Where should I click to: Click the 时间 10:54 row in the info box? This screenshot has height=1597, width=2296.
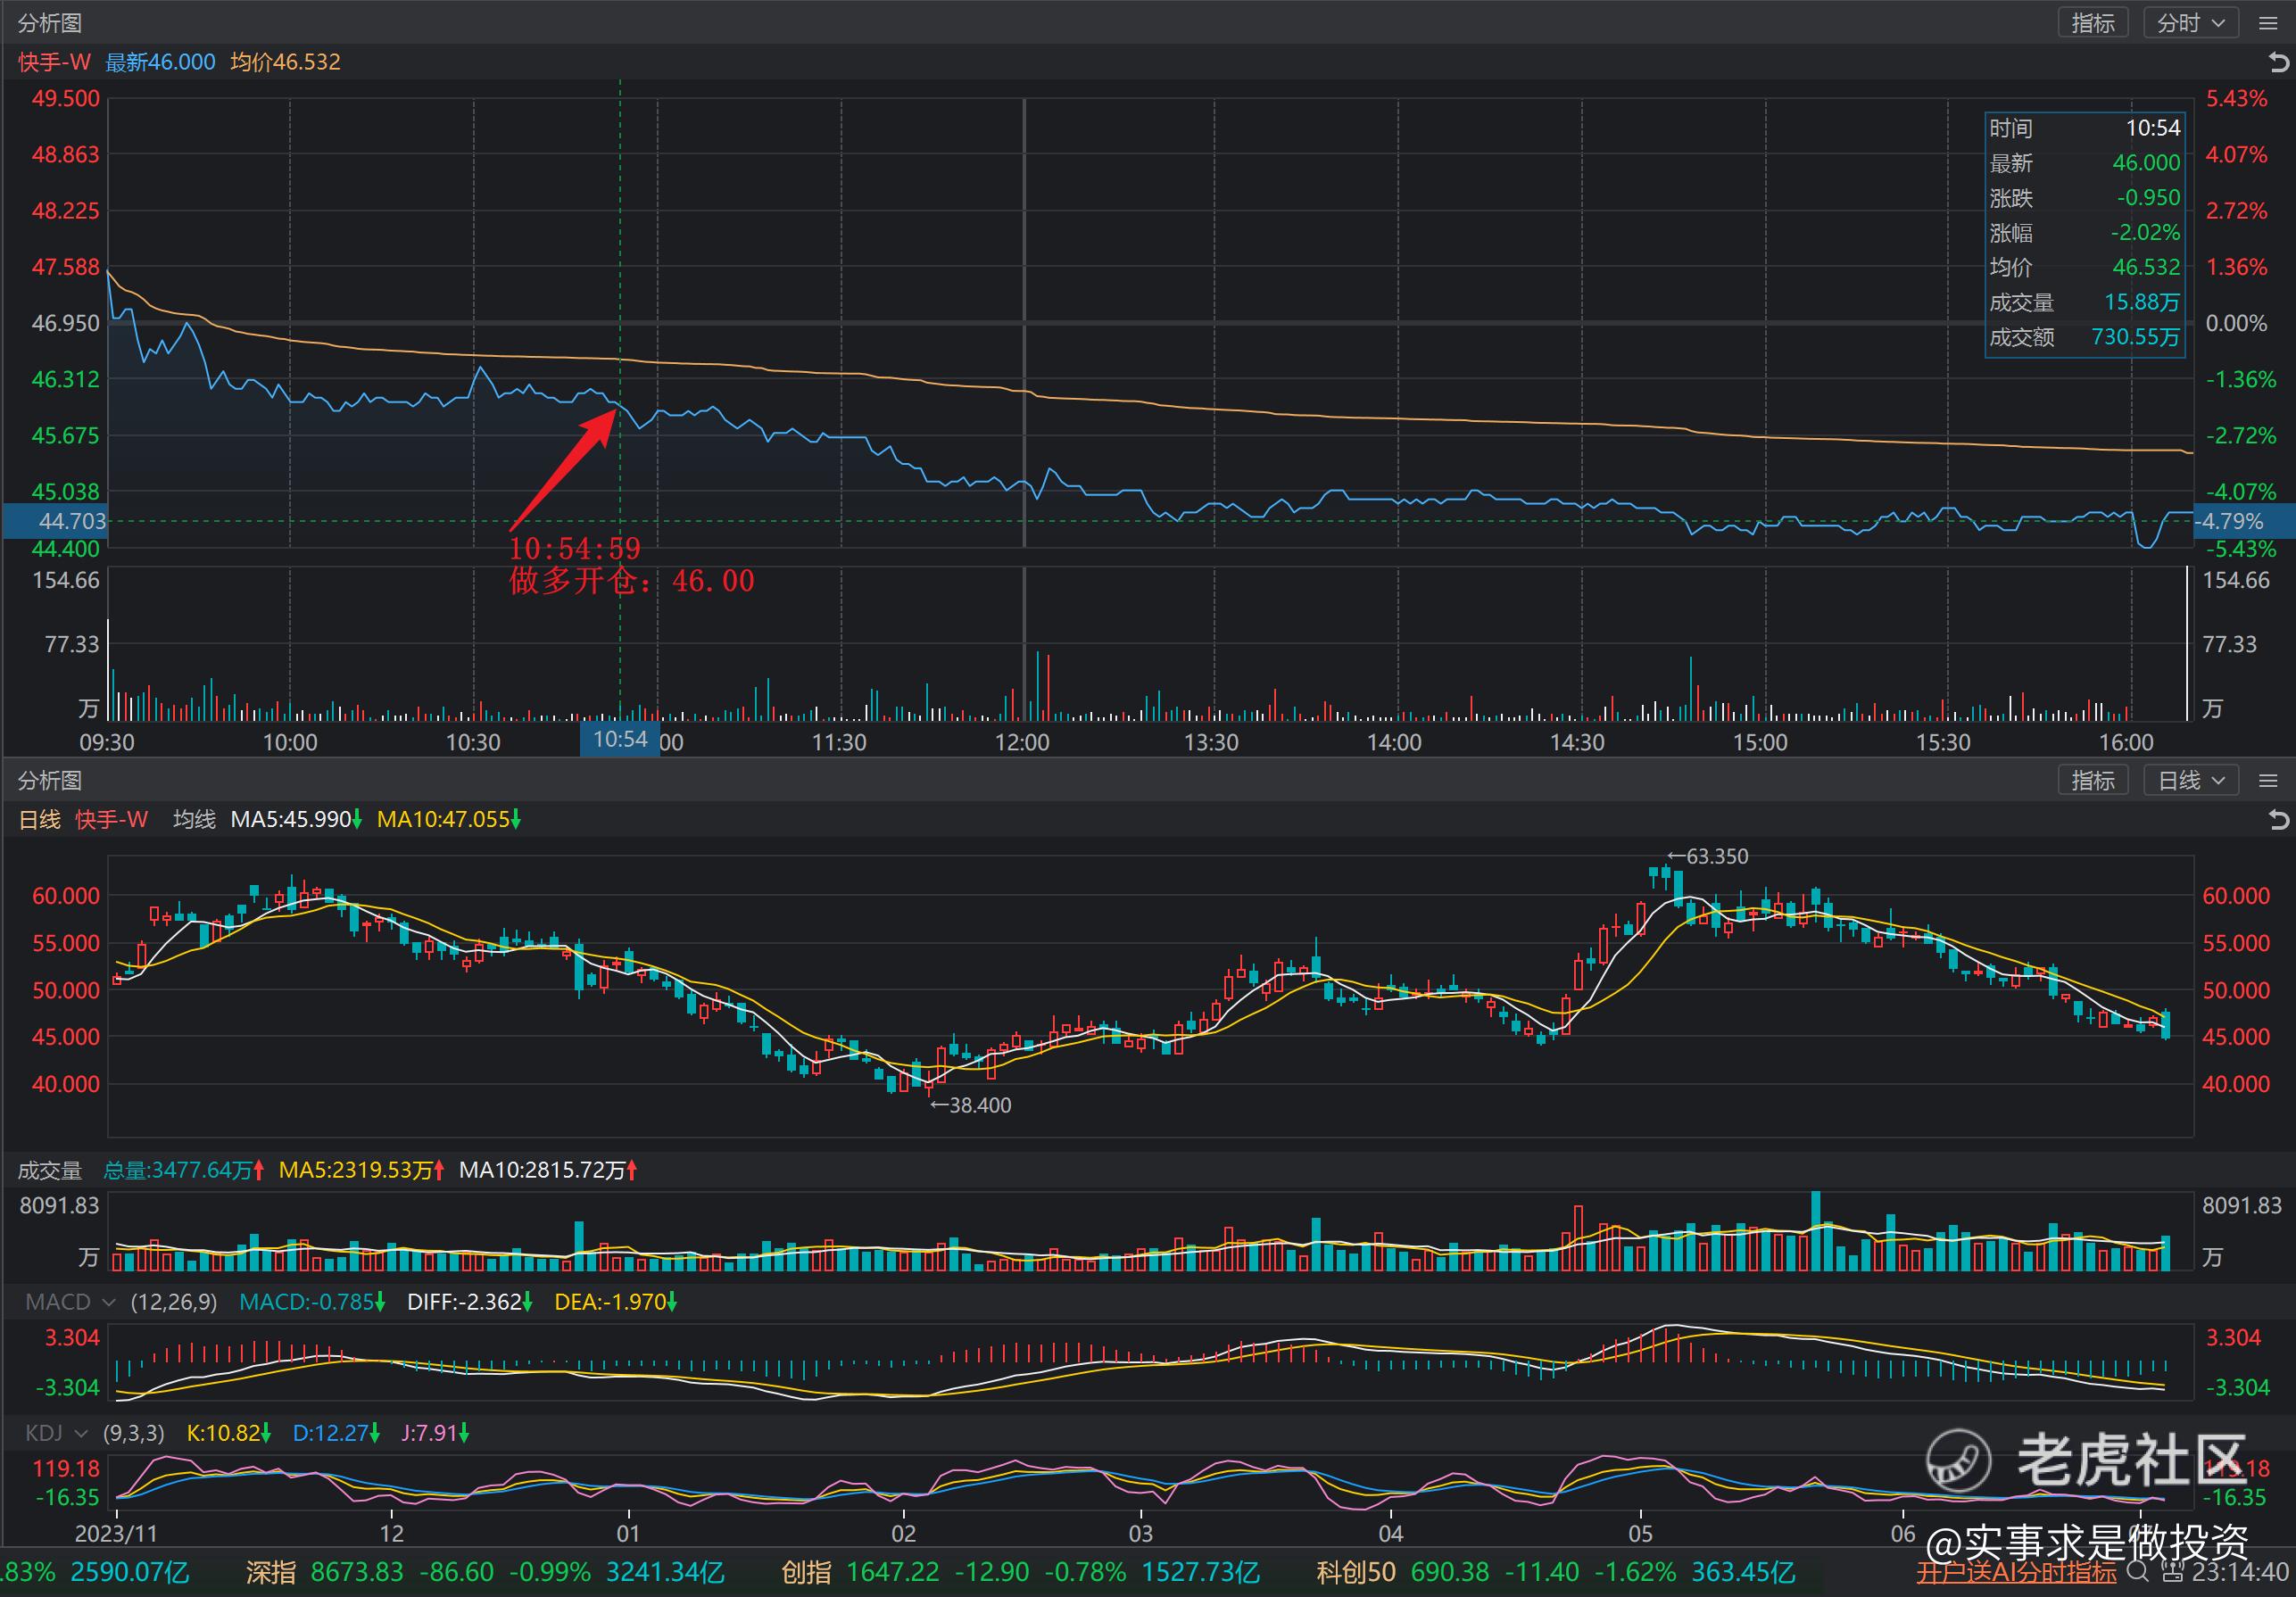2084,128
